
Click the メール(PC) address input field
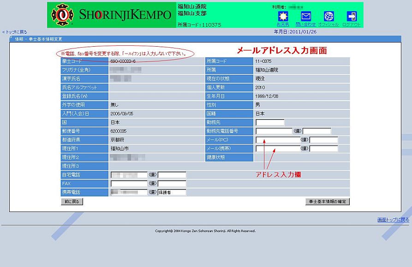277,140
